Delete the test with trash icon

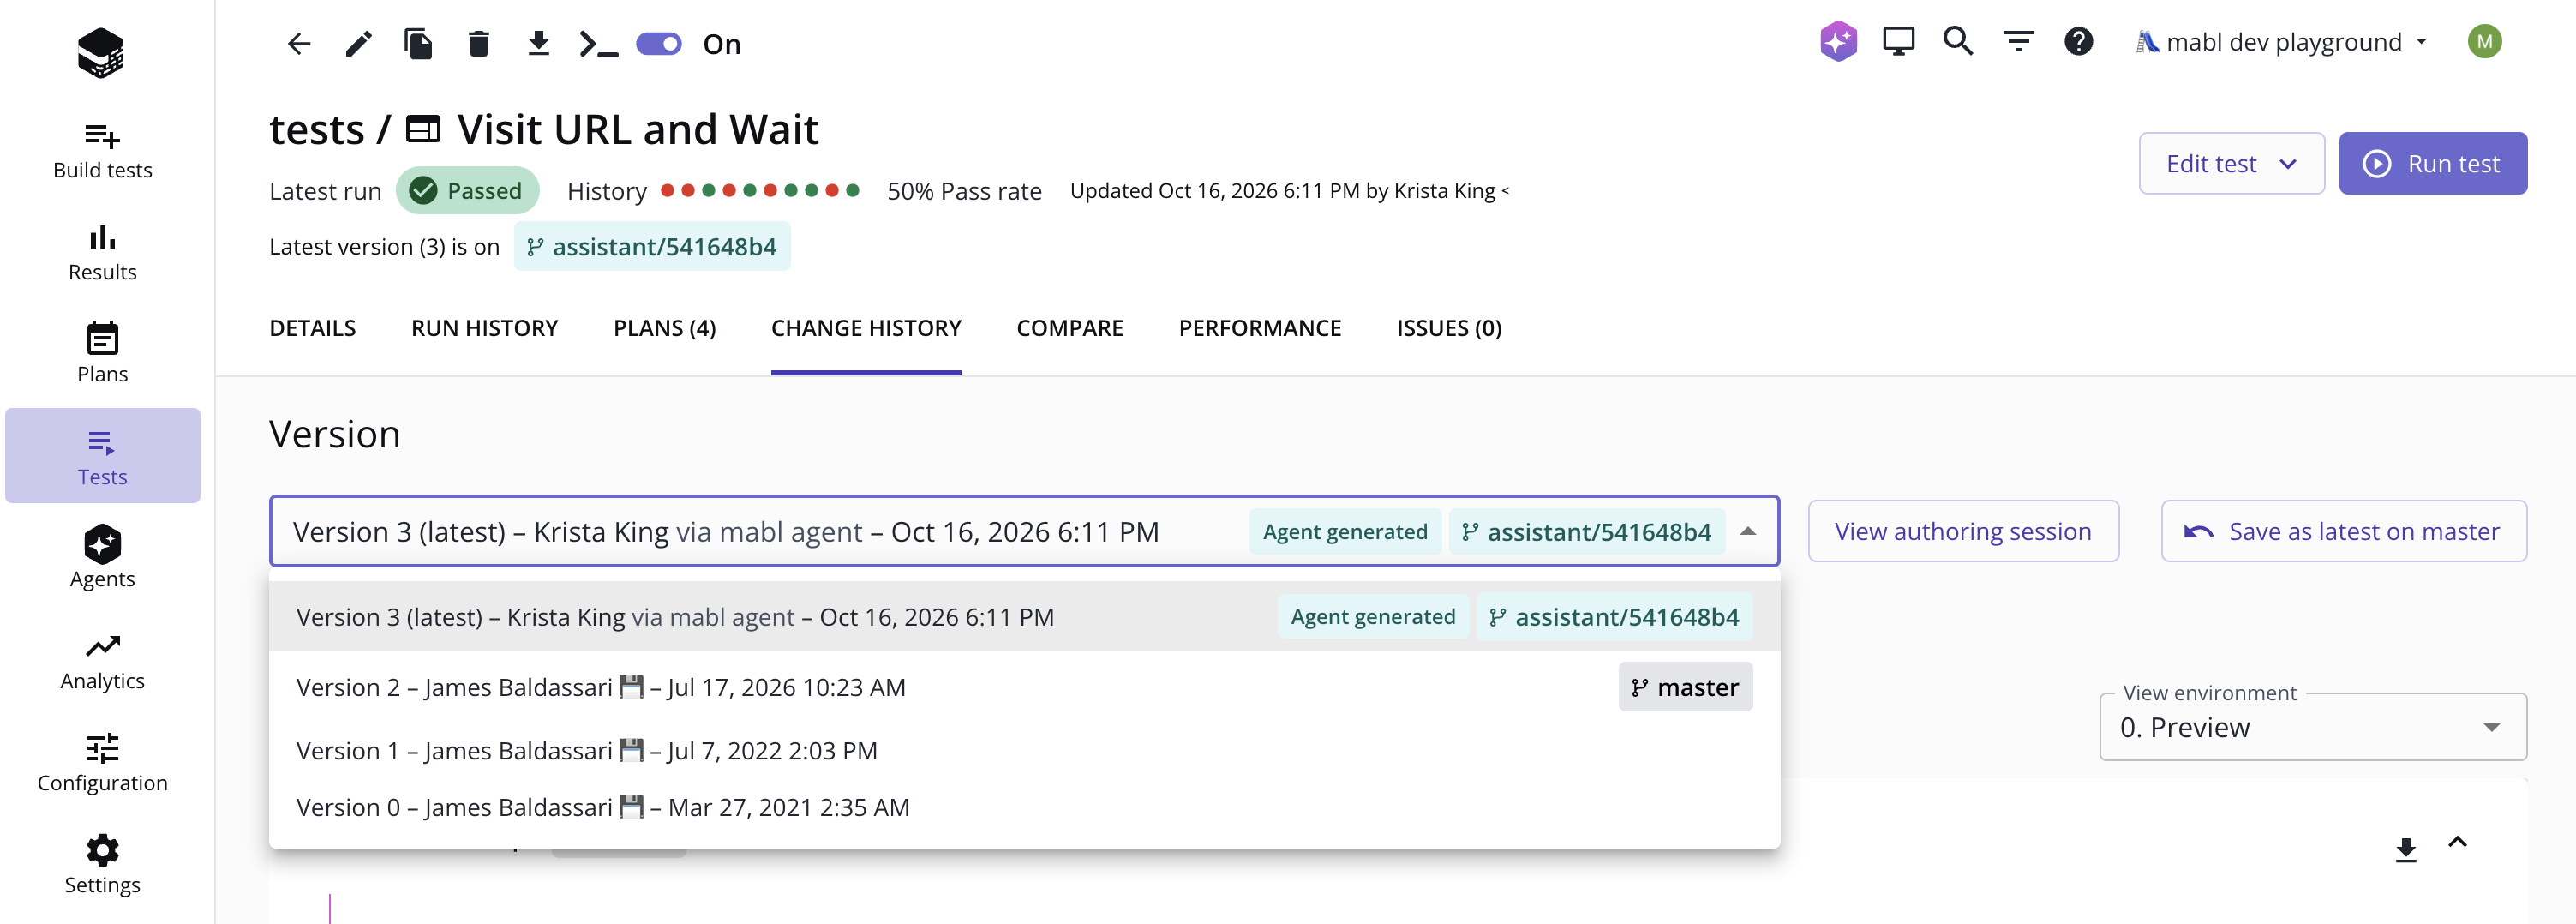479,44
